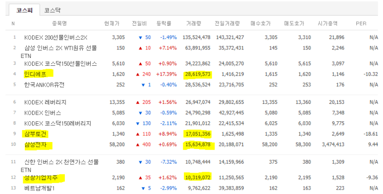Click the 전일거래량 column header

(x=227, y=23)
